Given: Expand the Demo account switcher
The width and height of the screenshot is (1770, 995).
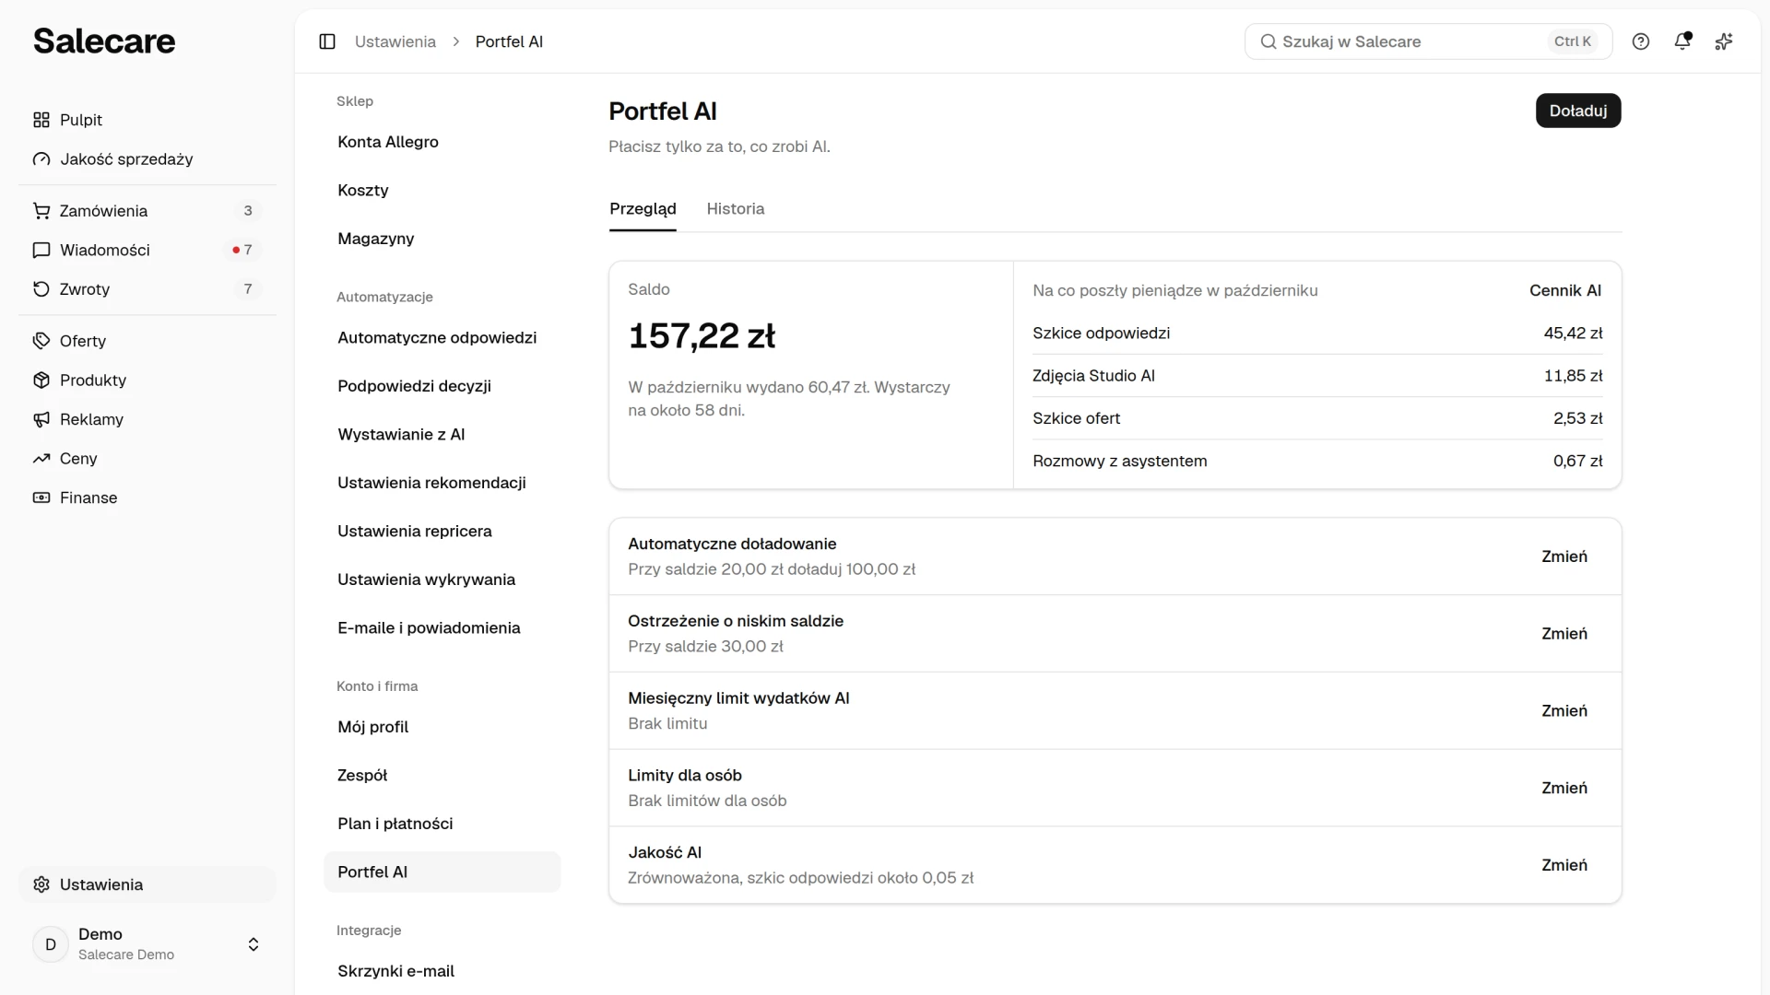Looking at the screenshot, I should click(147, 944).
